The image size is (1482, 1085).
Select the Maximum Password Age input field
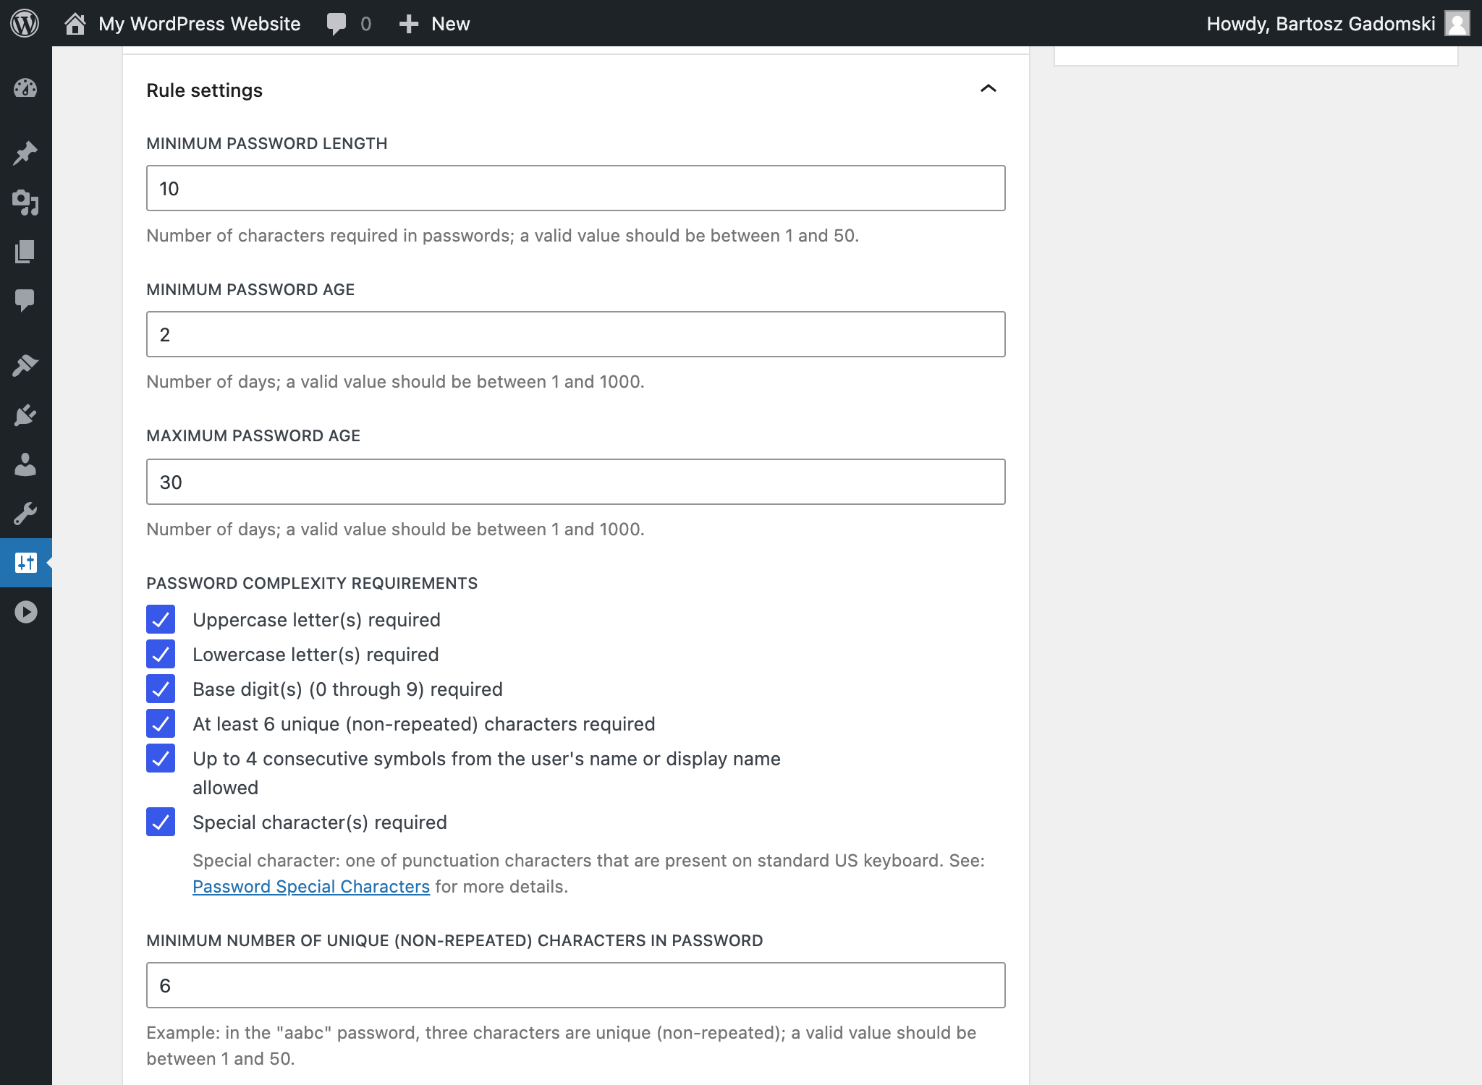pyautogui.click(x=577, y=481)
